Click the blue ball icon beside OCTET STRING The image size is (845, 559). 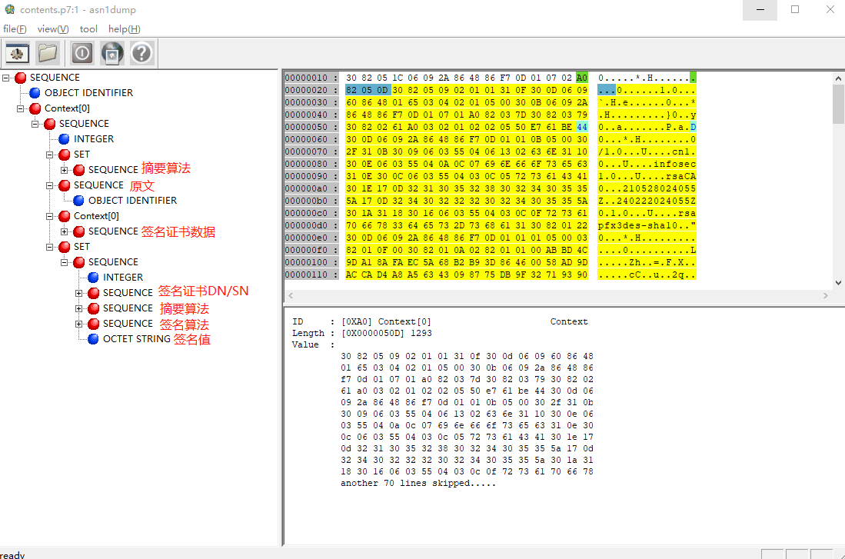(93, 339)
